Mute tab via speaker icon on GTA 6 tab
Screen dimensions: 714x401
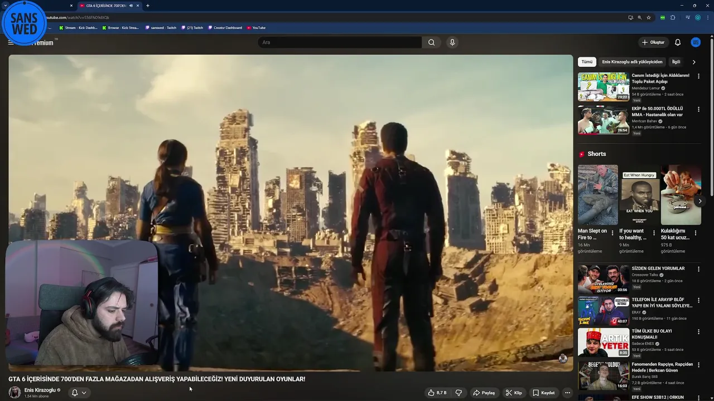click(131, 6)
